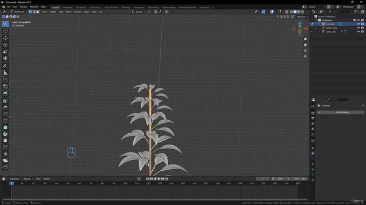Toggle the snapping magnet
The height and width of the screenshot is (205, 366).
coord(156,11)
